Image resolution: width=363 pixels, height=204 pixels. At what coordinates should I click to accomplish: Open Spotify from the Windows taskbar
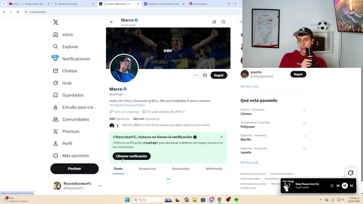(236, 200)
